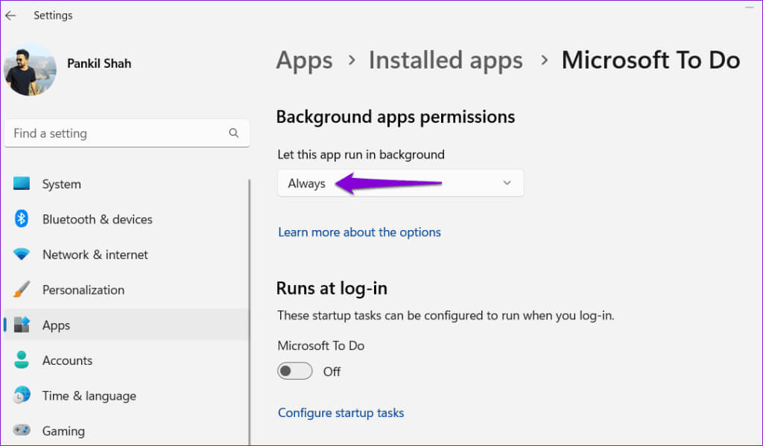Screen dimensions: 763x446
Task: Click the Bluetooth icon in sidebar
Action: pyautogui.click(x=21, y=219)
